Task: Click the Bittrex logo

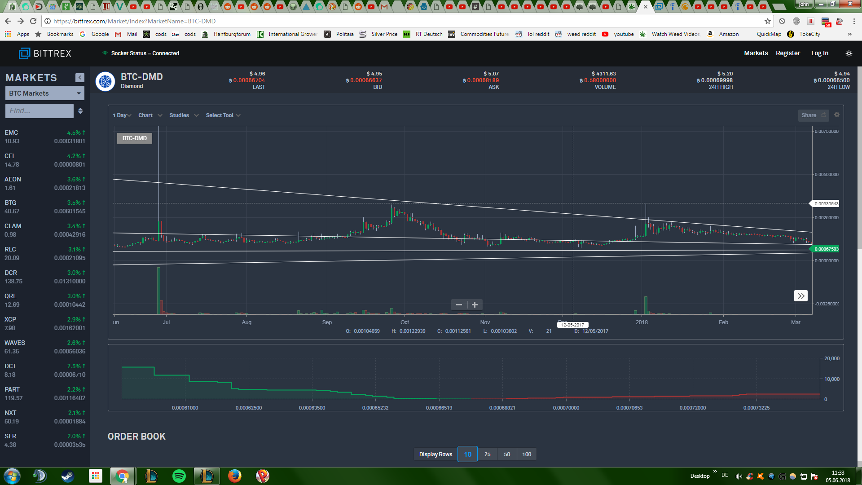Action: point(45,53)
